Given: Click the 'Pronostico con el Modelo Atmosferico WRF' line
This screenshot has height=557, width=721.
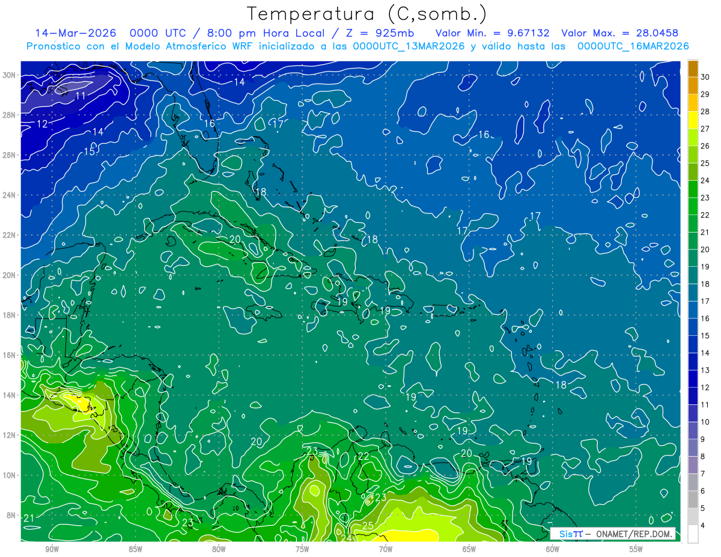Looking at the screenshot, I should click(357, 46).
